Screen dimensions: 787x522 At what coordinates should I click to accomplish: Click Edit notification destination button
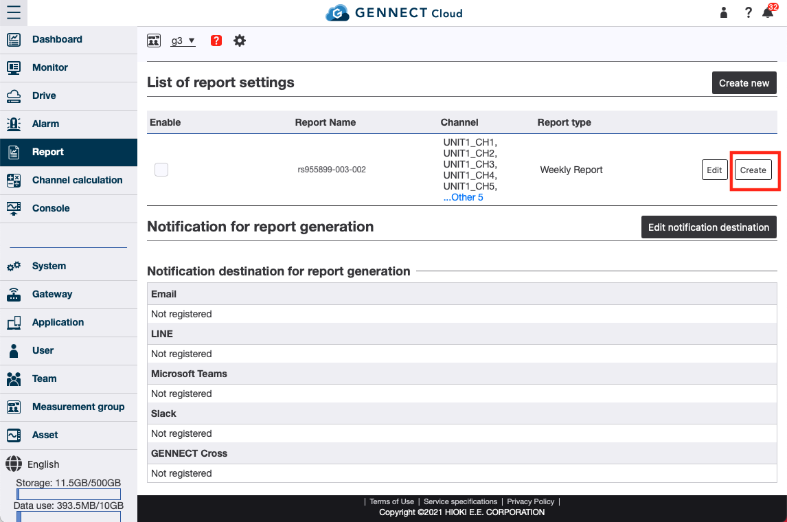[x=709, y=227]
